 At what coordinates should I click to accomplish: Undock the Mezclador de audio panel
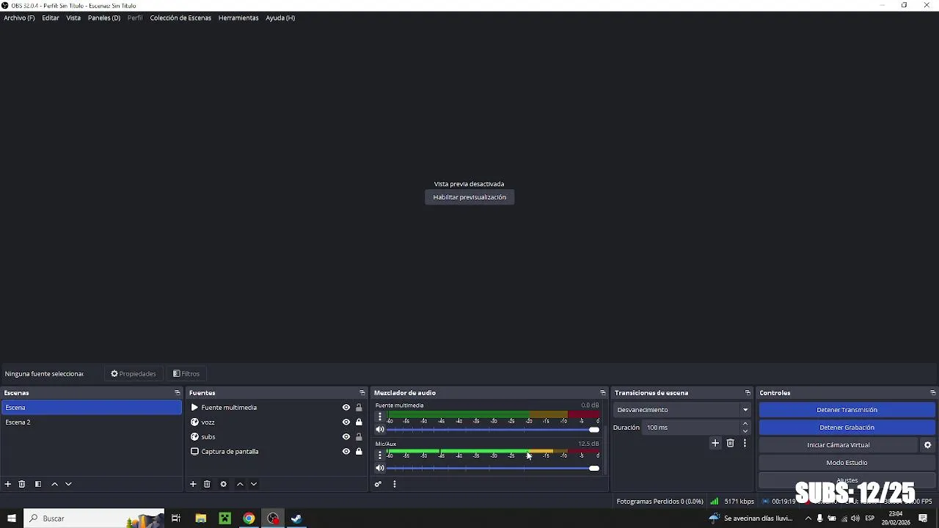(603, 393)
